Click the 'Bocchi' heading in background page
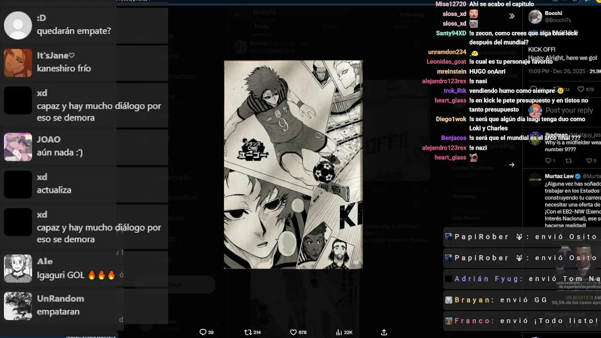 click(264, 12)
